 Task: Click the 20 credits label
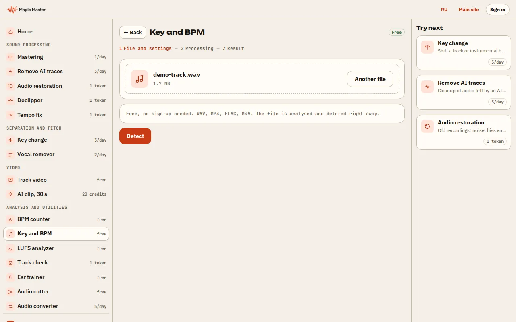(94, 194)
